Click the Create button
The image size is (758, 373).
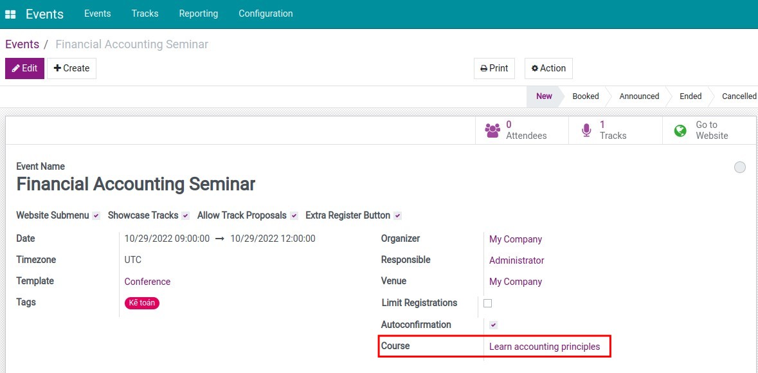coord(71,68)
